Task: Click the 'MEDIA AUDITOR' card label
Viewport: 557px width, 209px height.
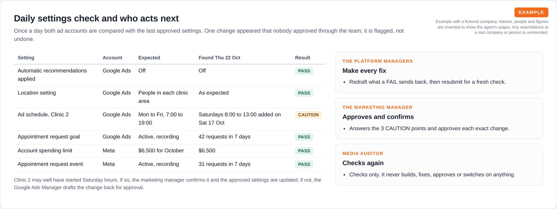Action: tap(363, 153)
